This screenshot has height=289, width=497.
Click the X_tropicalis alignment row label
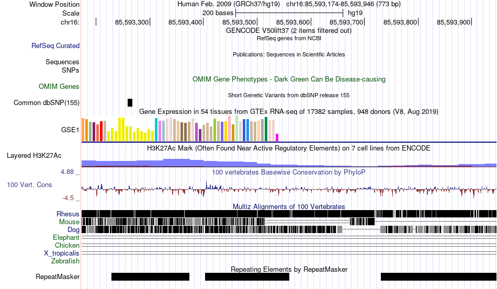pyautogui.click(x=62, y=253)
